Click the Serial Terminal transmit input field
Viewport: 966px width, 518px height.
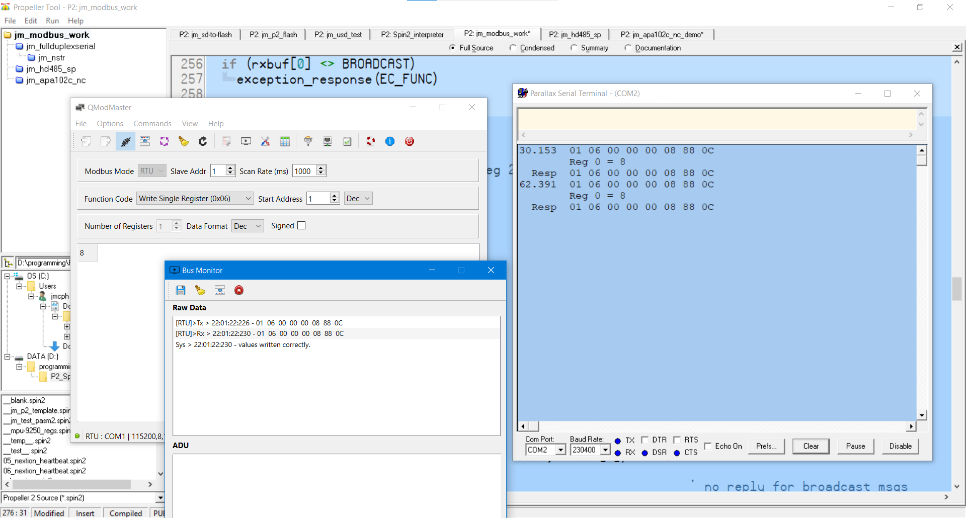point(717,120)
